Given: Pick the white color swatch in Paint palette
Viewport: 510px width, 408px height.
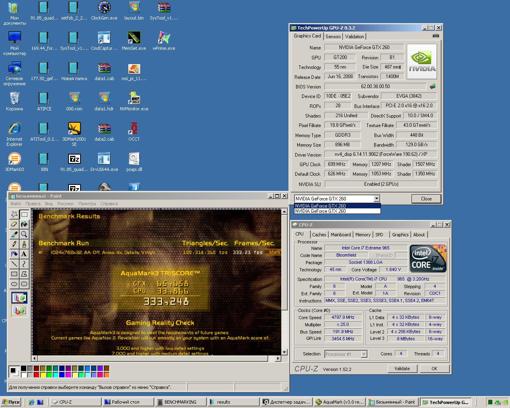Looking at the screenshot, I should (24, 375).
